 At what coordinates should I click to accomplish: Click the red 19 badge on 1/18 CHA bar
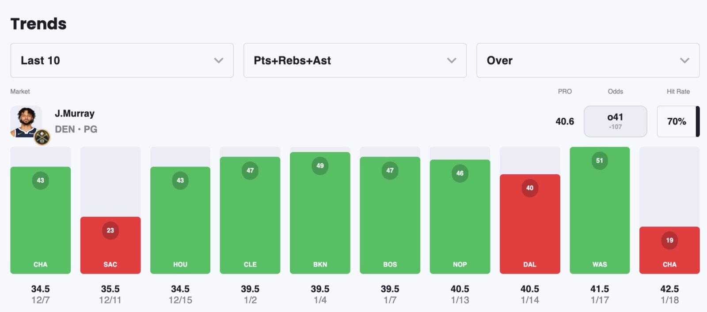coord(669,241)
